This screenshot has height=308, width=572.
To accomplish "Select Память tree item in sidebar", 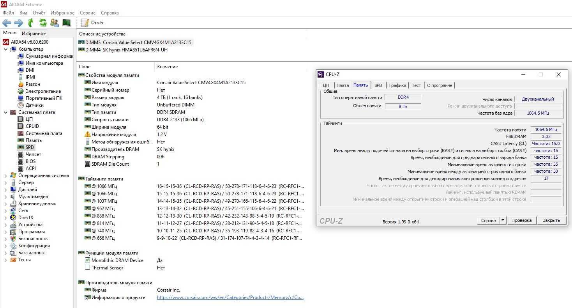I will point(34,140).
